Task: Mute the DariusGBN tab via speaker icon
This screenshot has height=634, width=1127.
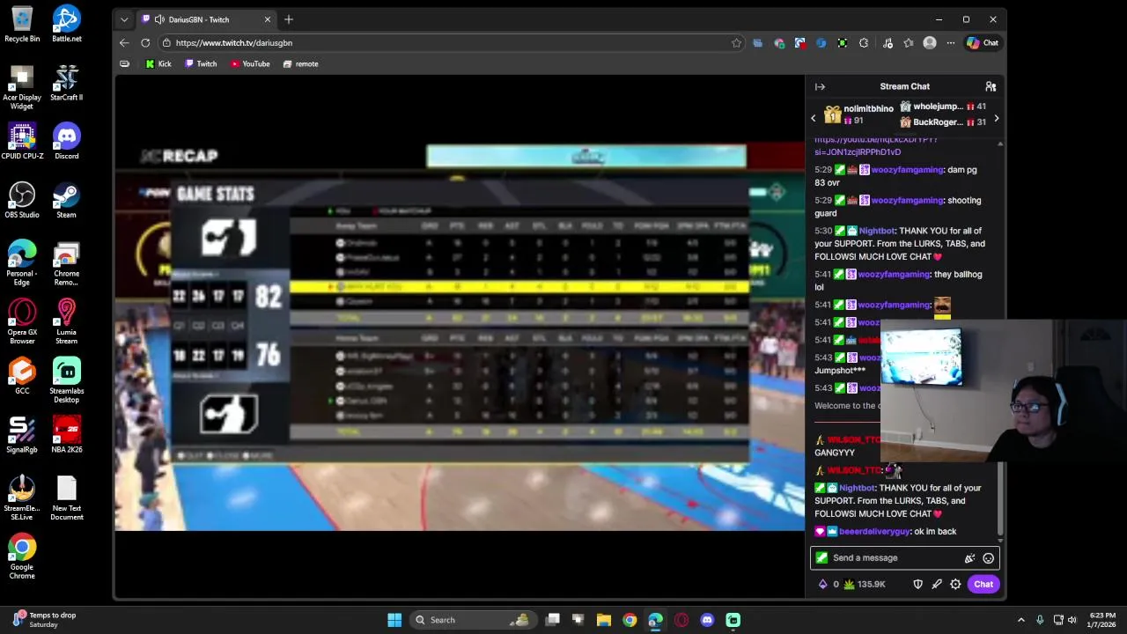Action: pos(158,19)
